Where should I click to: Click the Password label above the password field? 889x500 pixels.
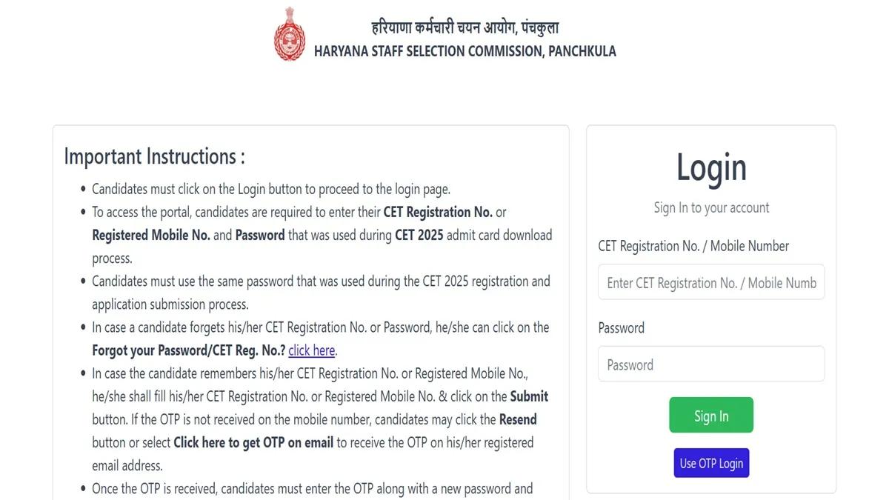click(x=621, y=327)
